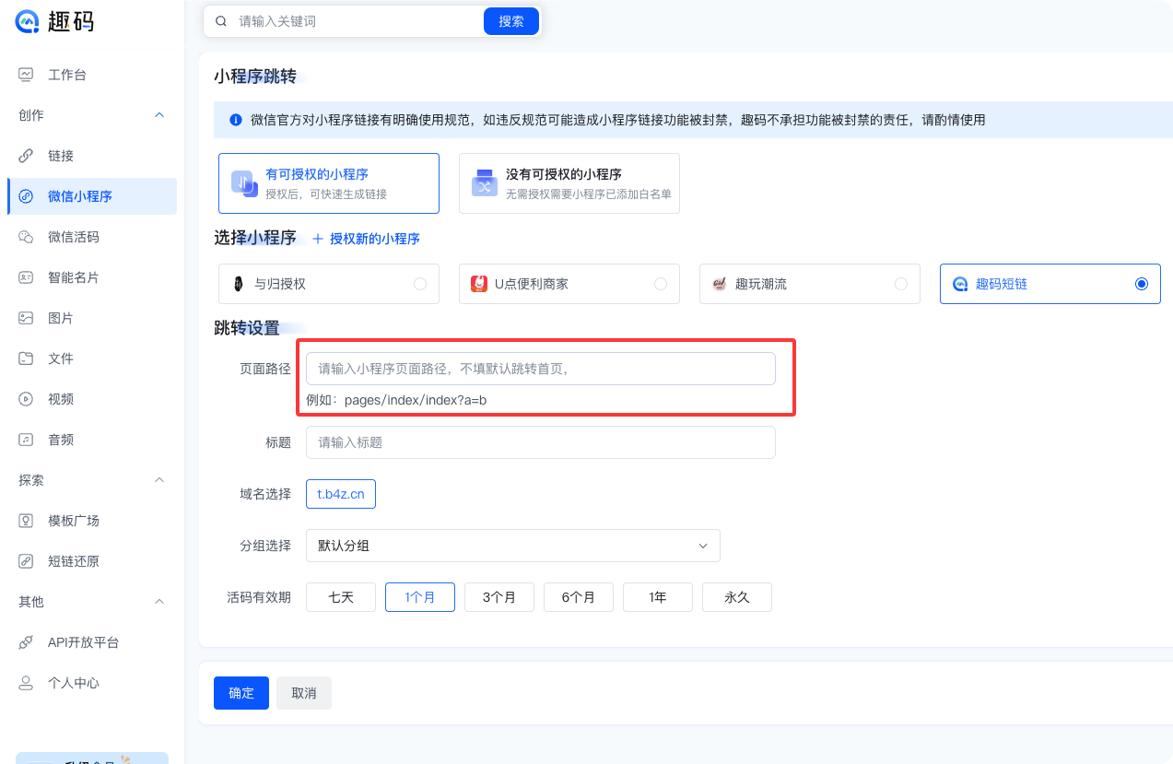1173x764 pixels.
Task: Set validity period to 永久
Action: point(736,597)
